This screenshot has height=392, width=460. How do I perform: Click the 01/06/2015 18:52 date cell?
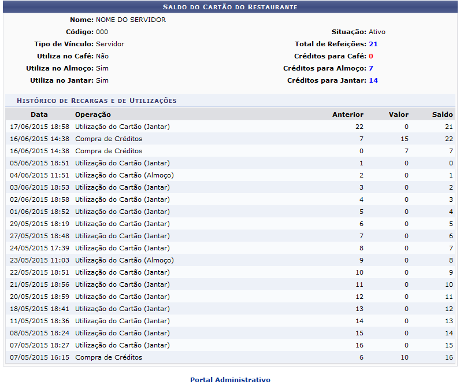pos(39,212)
